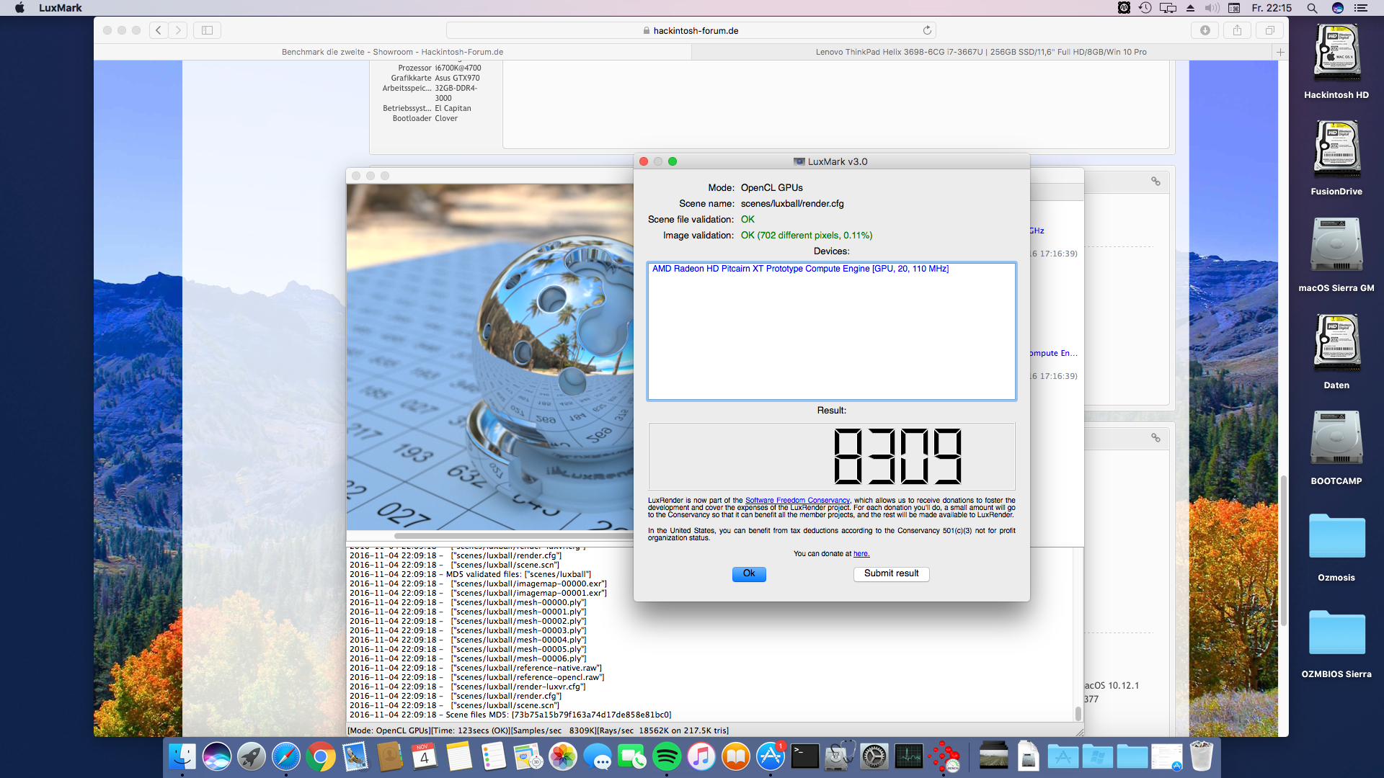The width and height of the screenshot is (1384, 778).
Task: Click the Submit result button
Action: (x=891, y=573)
